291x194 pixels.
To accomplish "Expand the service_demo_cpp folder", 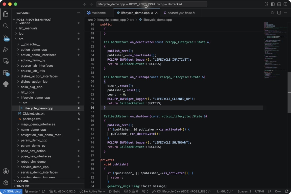I will tap(48, 167).
